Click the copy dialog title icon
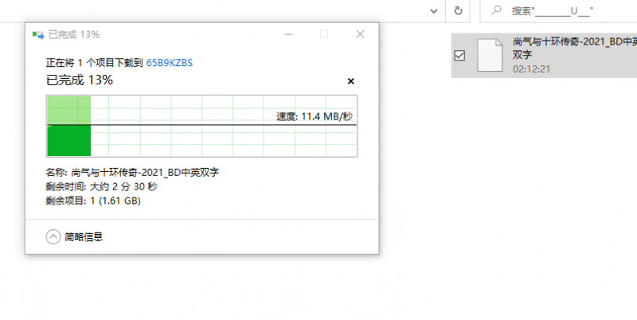 pyautogui.click(x=38, y=35)
